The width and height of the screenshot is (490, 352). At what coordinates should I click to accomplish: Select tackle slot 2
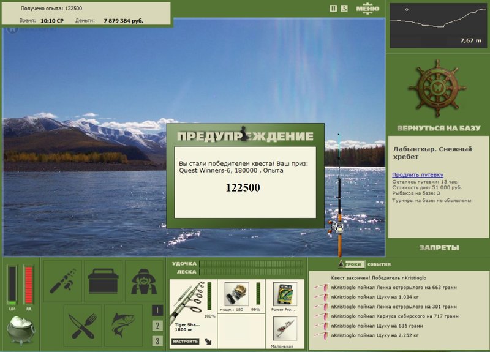click(157, 326)
